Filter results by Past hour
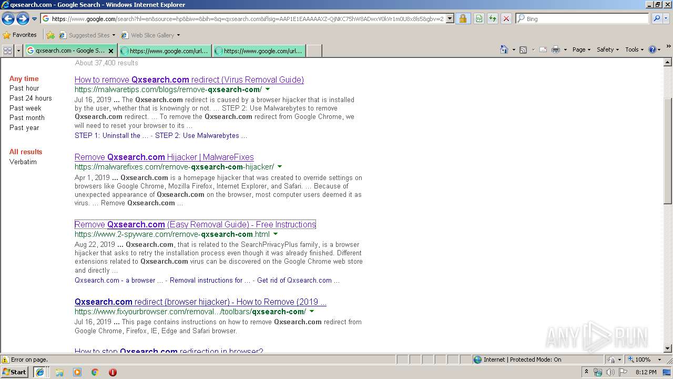Viewport: 673px width, 379px height. pos(24,88)
